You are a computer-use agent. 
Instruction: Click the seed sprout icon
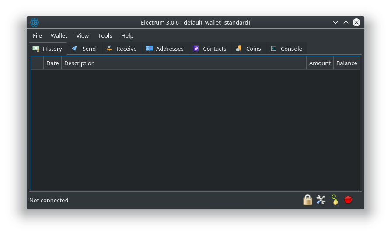pyautogui.click(x=335, y=200)
